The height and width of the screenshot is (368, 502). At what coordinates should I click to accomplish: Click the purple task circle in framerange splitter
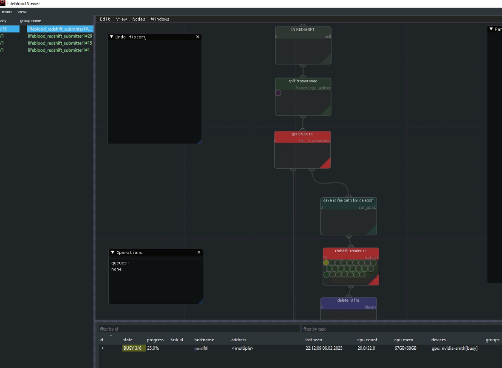pyautogui.click(x=278, y=93)
